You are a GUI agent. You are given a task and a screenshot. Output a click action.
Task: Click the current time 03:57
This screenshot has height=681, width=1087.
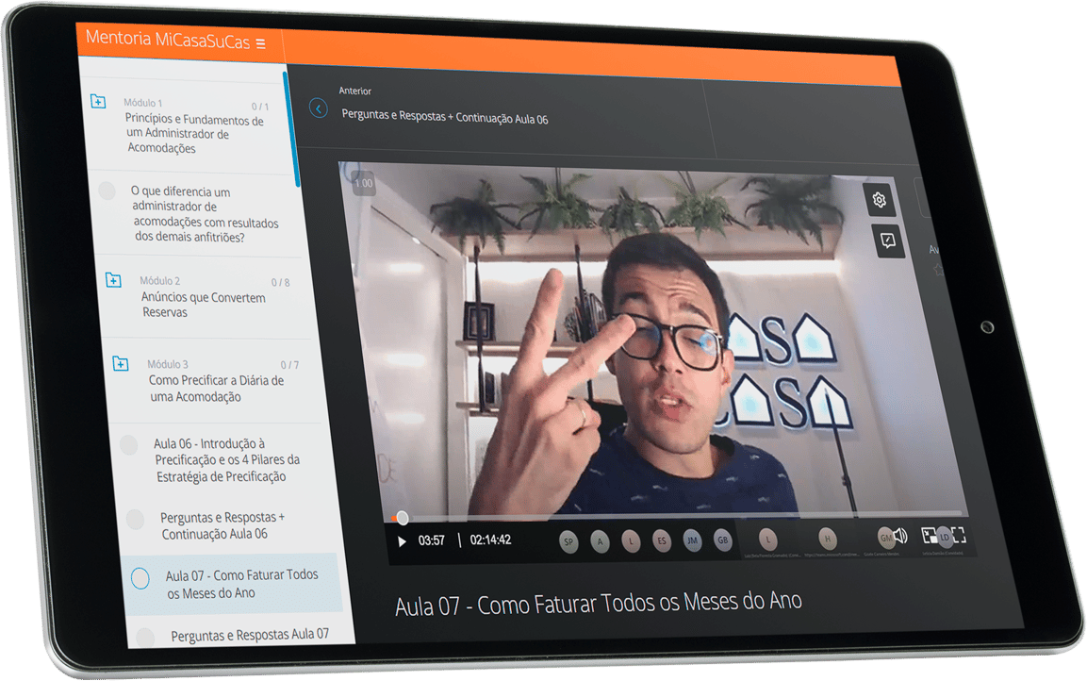pos(431,540)
